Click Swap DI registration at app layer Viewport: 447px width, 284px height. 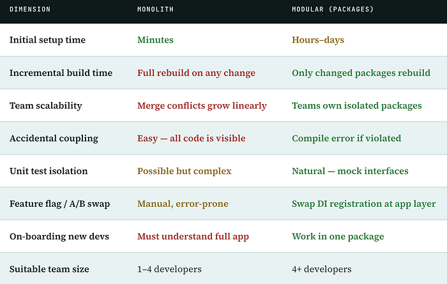[x=364, y=204]
